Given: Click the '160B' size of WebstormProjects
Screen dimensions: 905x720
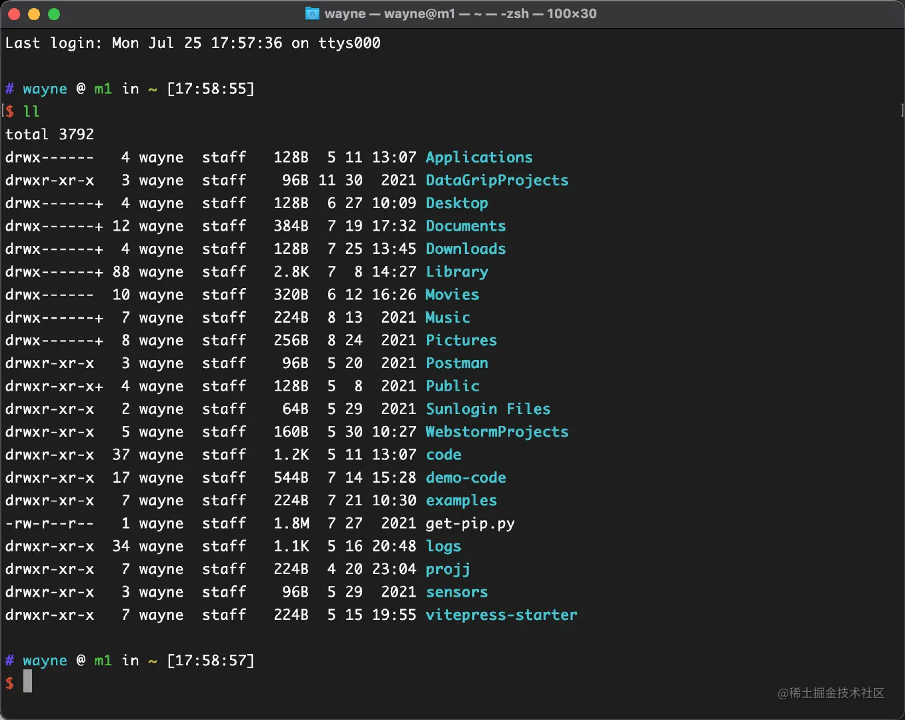Looking at the screenshot, I should tap(291, 432).
